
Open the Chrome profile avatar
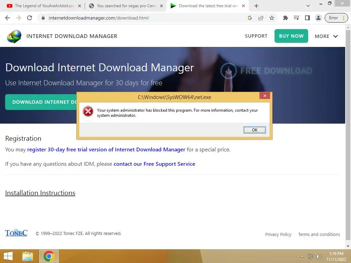tap(318, 18)
